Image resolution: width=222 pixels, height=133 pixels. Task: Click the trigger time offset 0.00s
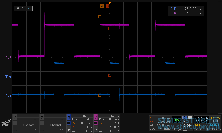pyautogui.click(x=217, y=121)
